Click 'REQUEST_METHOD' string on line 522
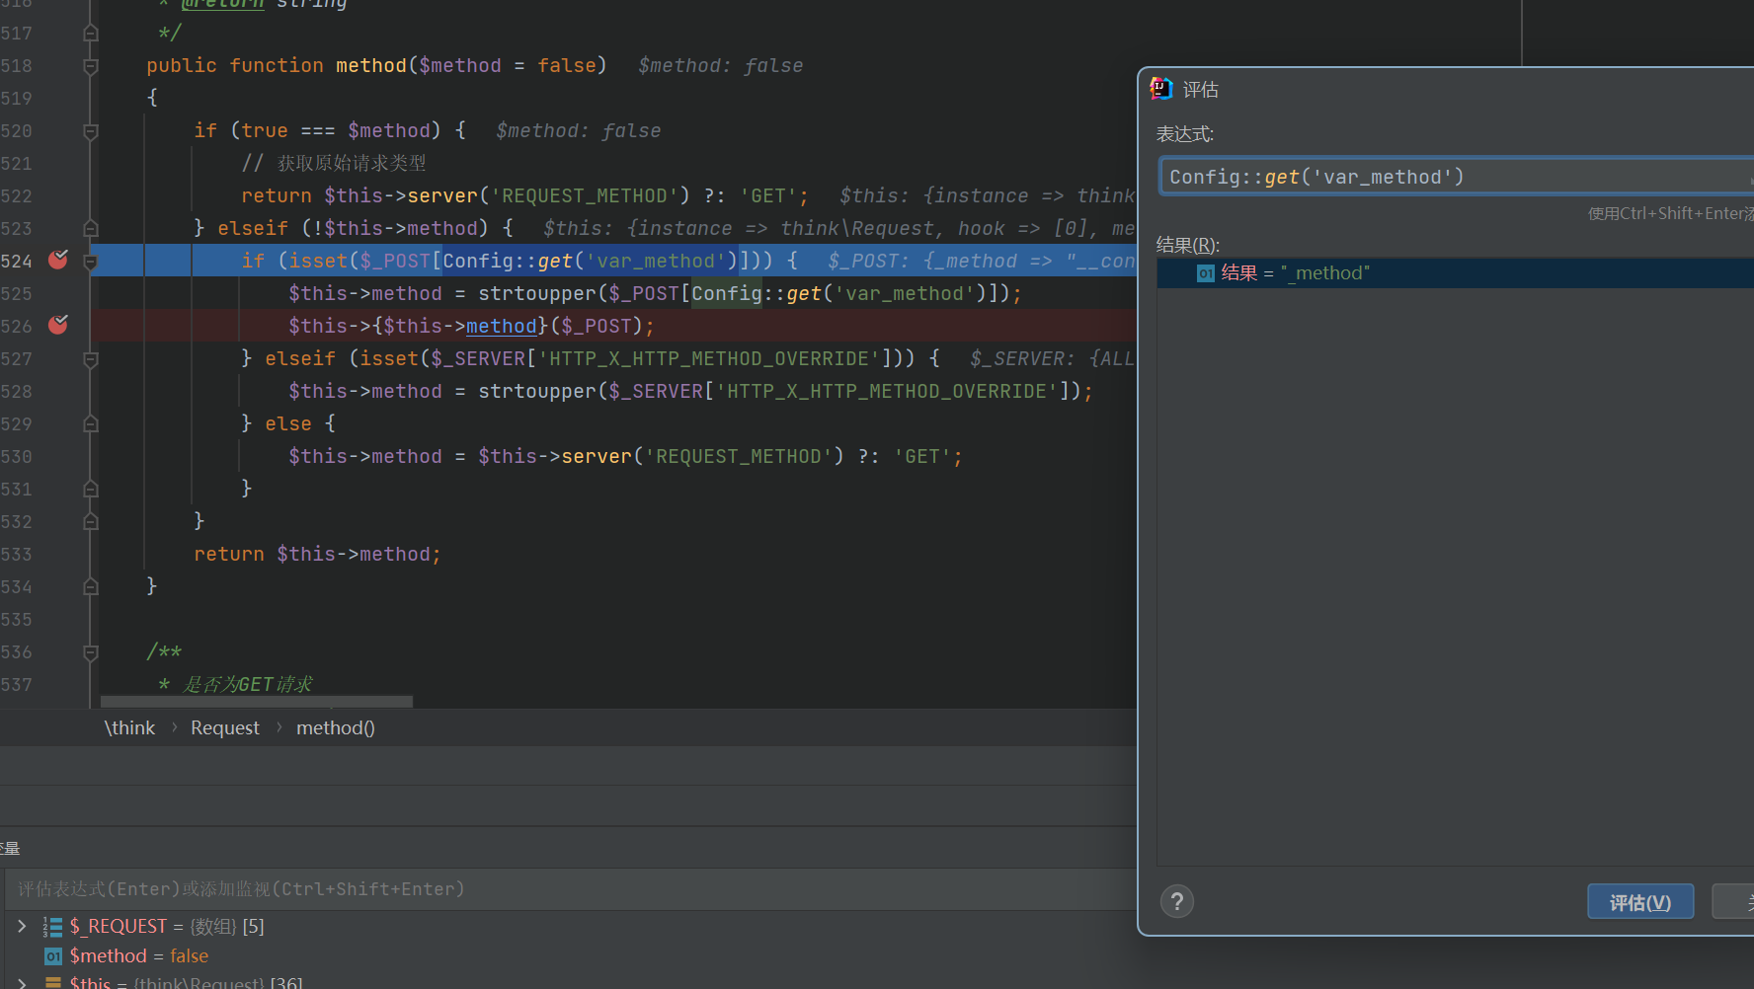 (585, 196)
